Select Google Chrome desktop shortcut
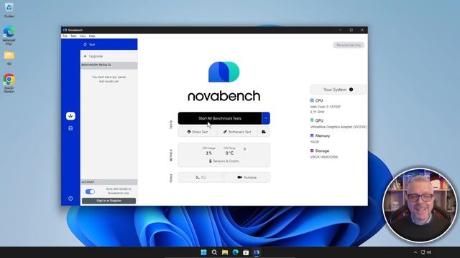 [9, 83]
